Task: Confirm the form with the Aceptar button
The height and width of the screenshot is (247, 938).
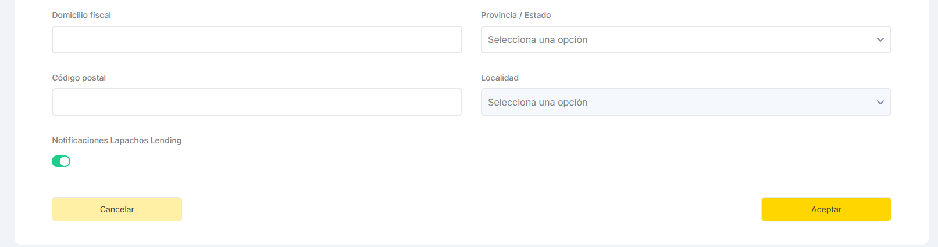Action: coord(826,209)
